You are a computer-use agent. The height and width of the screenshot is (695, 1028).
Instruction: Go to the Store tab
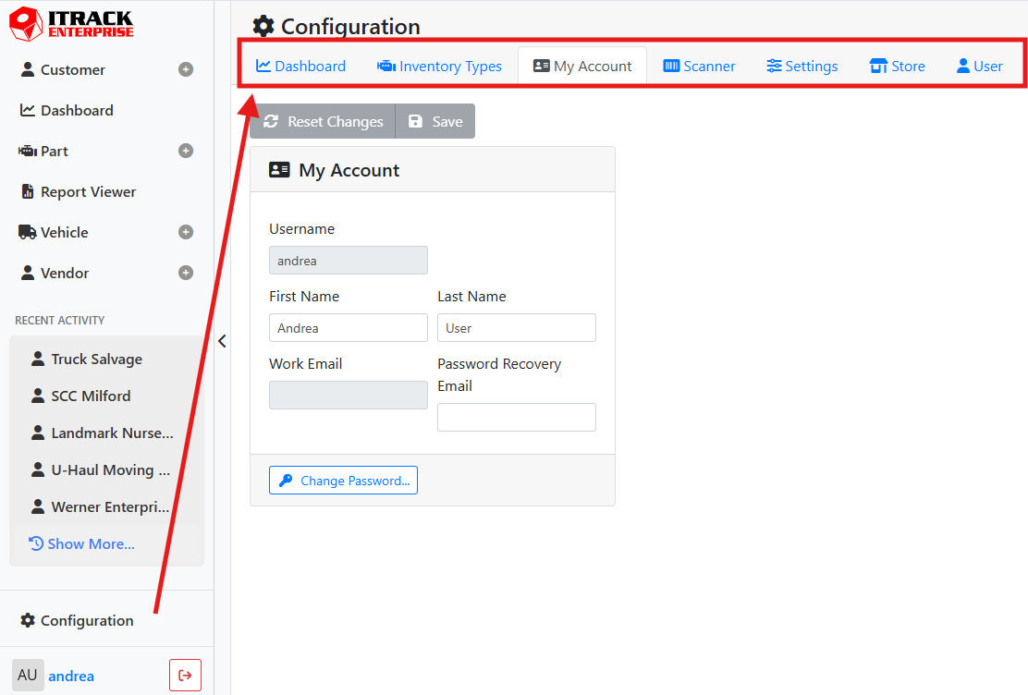897,67
